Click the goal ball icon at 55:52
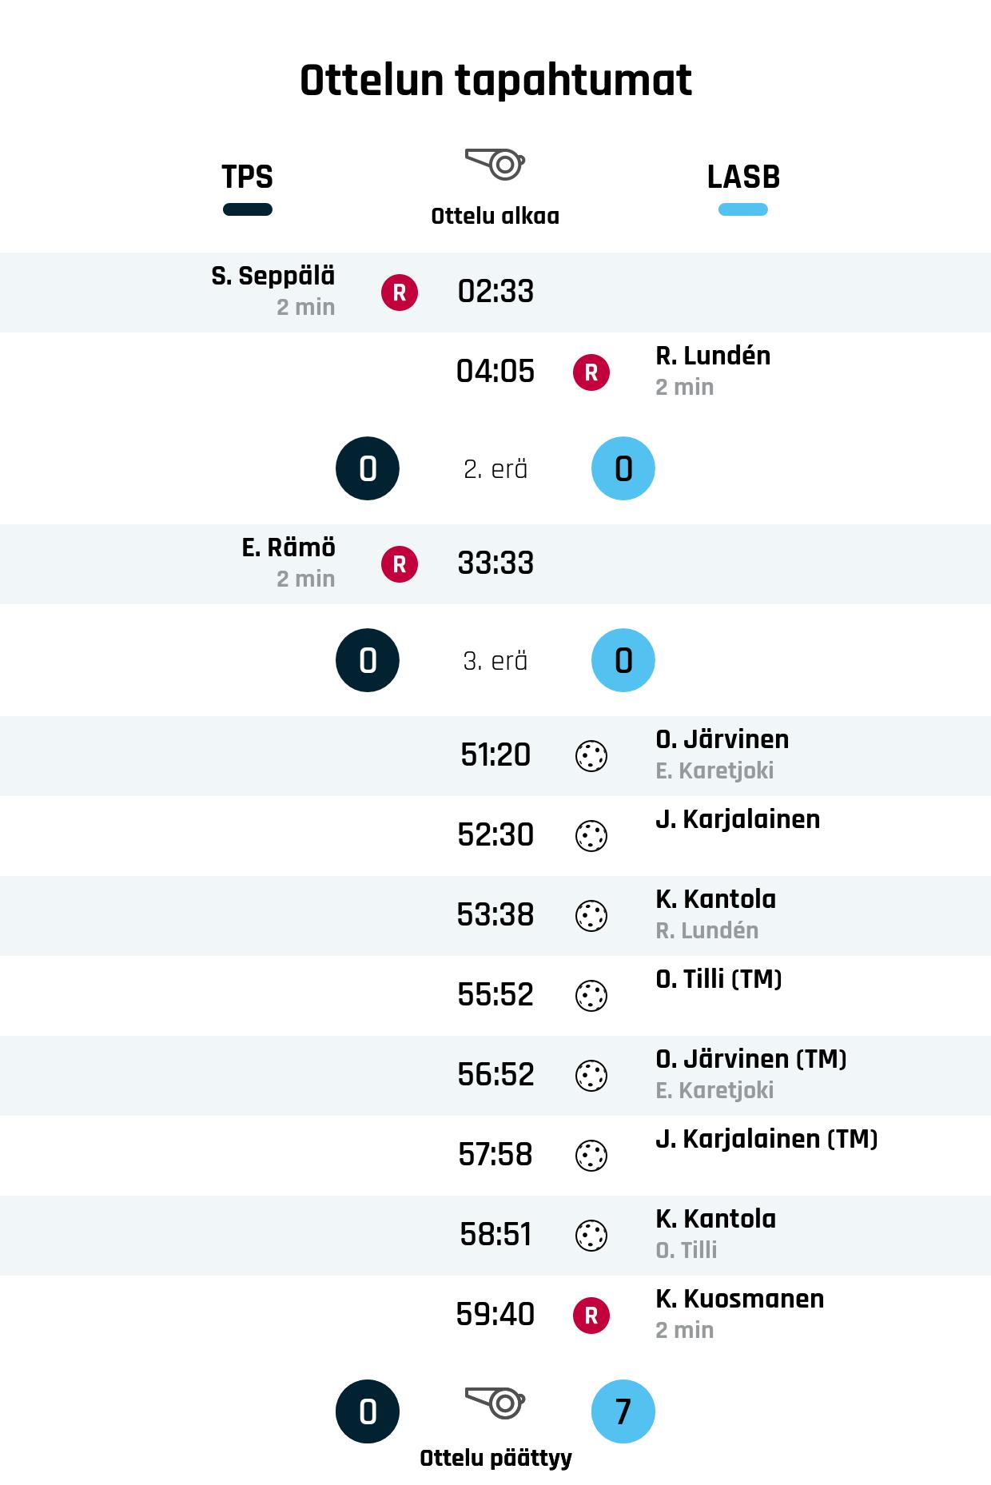Image resolution: width=991 pixels, height=1485 pixels. pyautogui.click(x=591, y=996)
